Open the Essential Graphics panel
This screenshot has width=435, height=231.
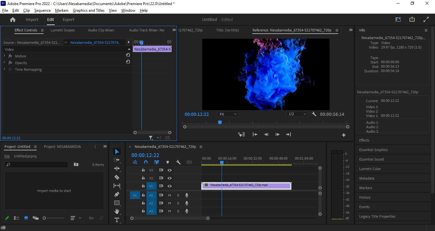373,150
